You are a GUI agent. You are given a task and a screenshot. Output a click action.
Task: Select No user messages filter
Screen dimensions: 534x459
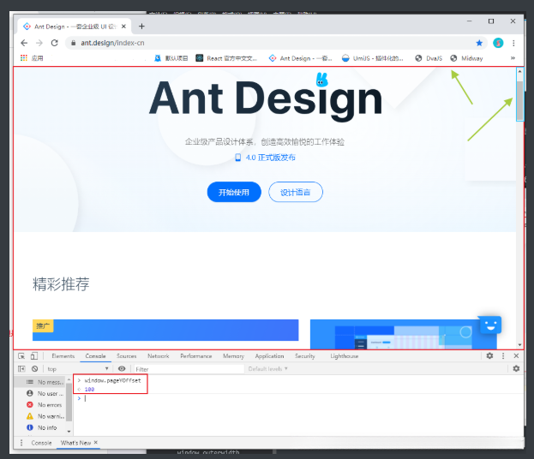pos(40,393)
